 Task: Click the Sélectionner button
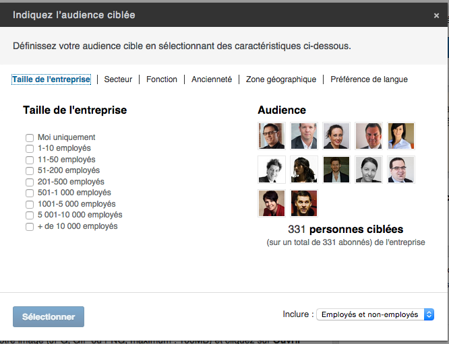click(x=49, y=316)
